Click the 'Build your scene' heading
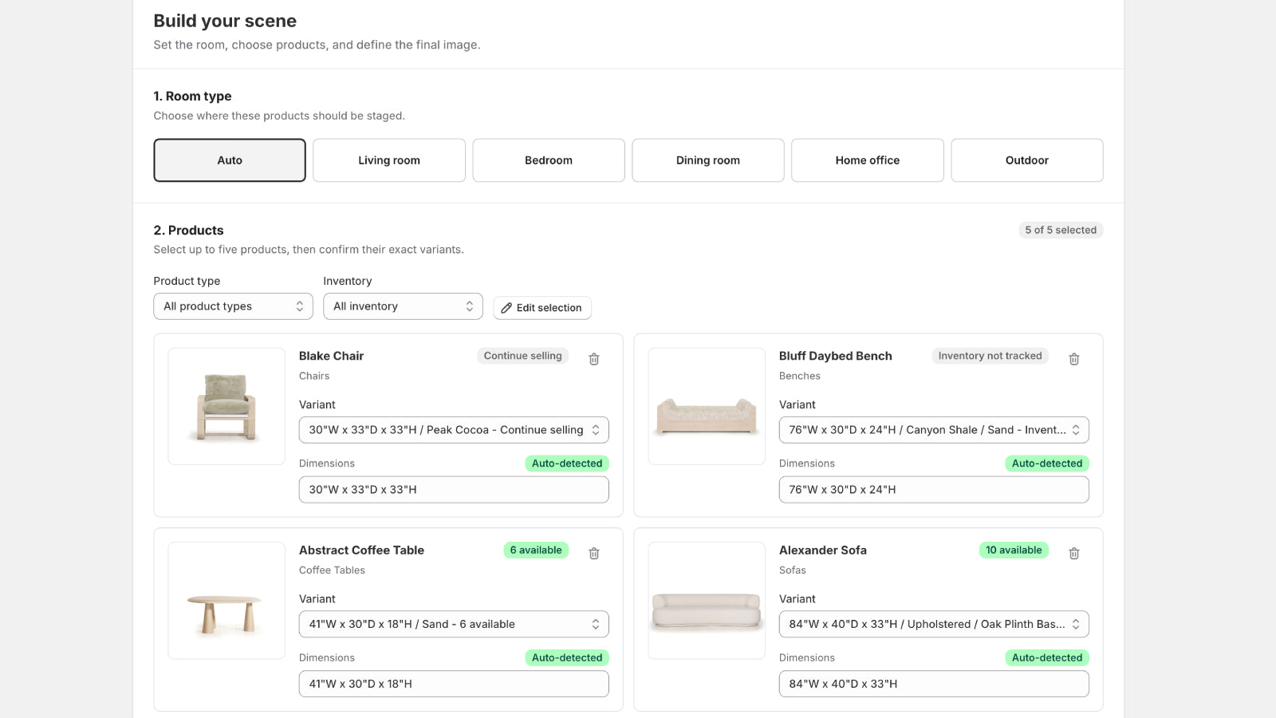This screenshot has width=1276, height=718. (225, 21)
